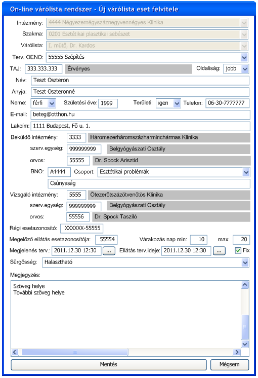Click Várakozás nap min field 10

[198, 240]
